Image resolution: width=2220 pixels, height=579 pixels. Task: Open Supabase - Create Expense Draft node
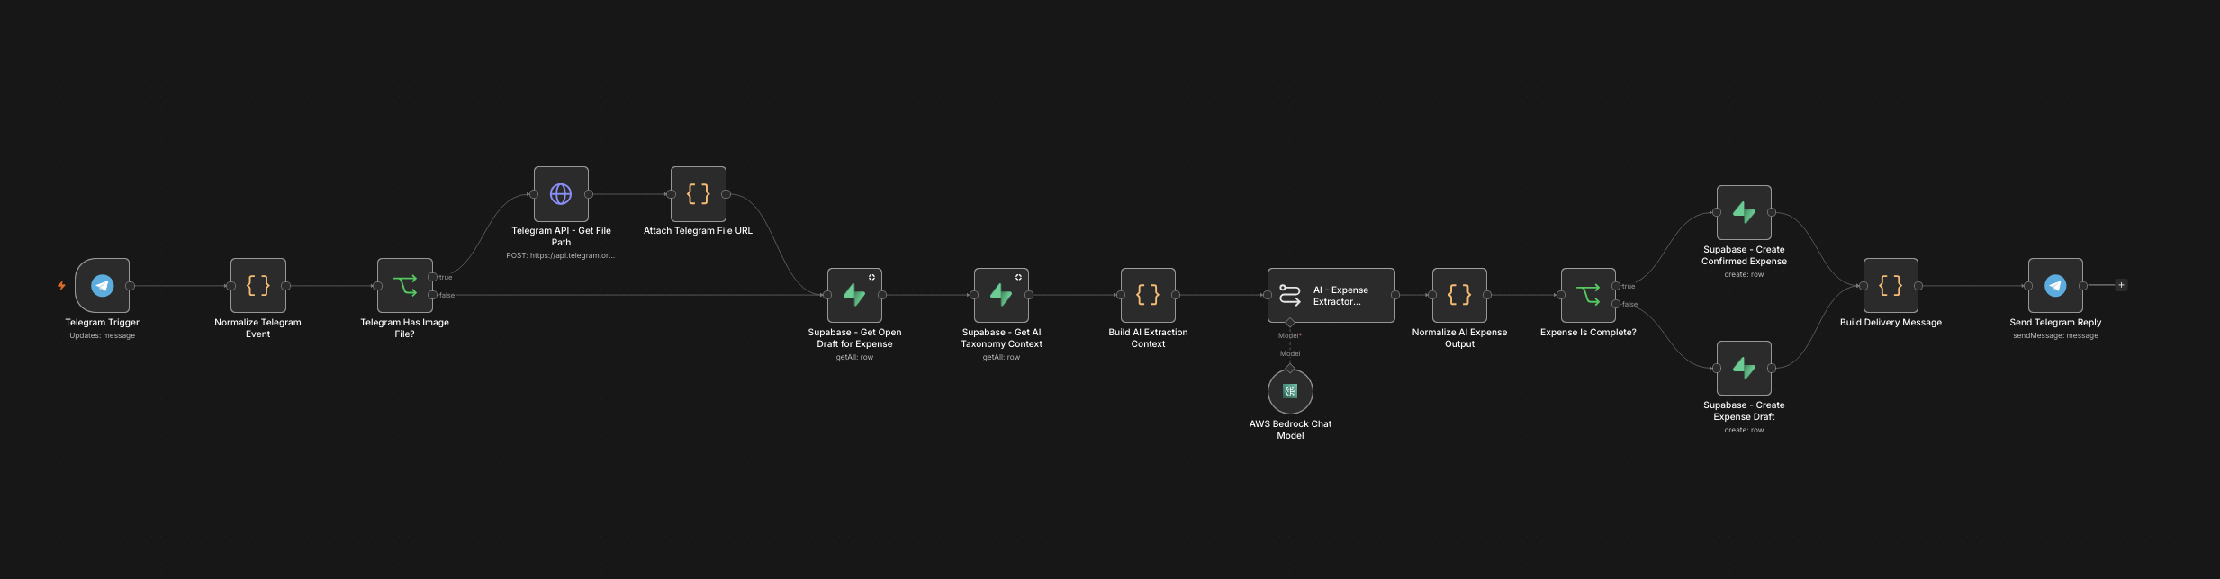(1744, 368)
